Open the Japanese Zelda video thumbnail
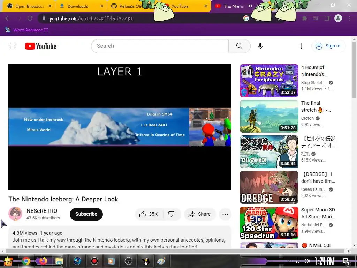 pos(269,152)
